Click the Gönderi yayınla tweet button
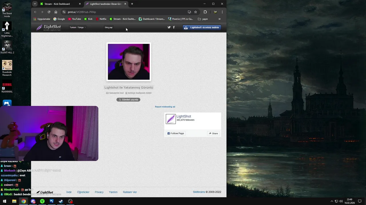This screenshot has width=366, height=205. tap(128, 100)
